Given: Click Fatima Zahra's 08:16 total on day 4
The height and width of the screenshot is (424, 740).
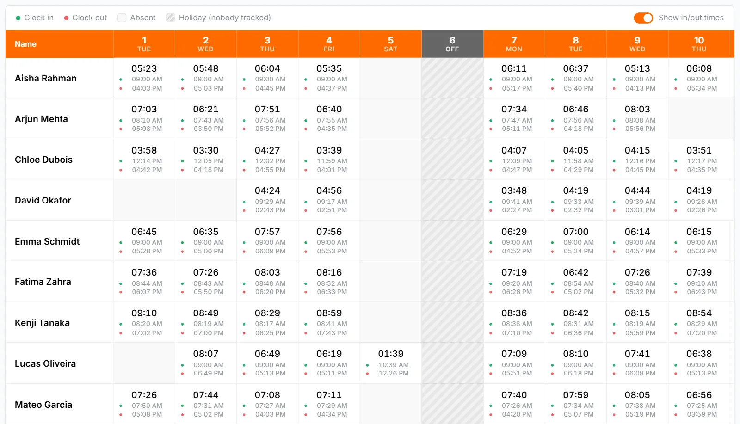Looking at the screenshot, I should coord(329,272).
